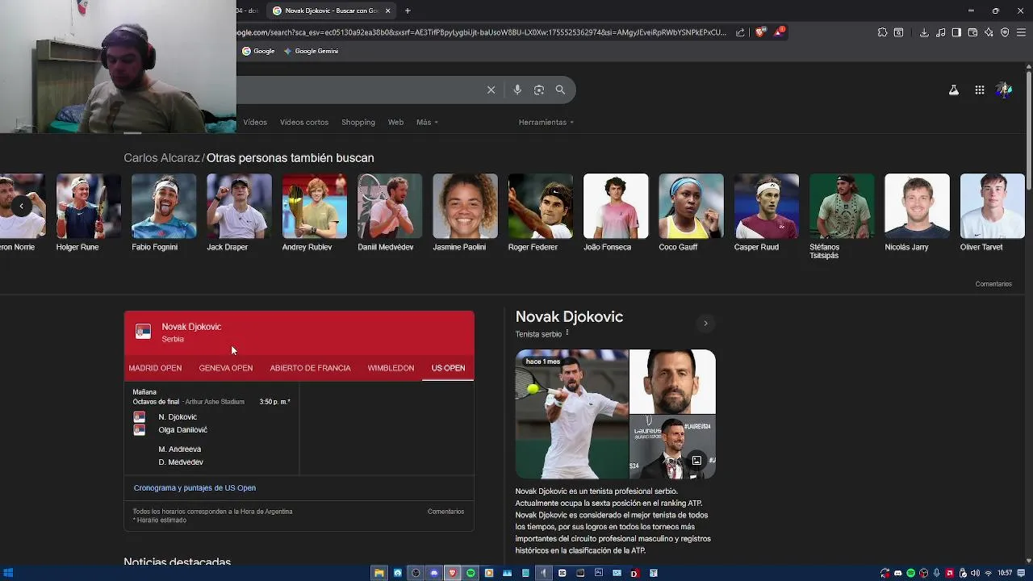
Task: Expand the Herramientas dropdown
Action: point(546,122)
